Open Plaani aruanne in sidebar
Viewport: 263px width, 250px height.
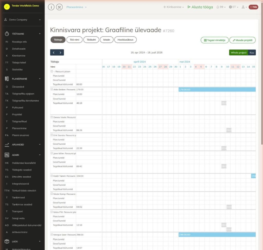pyautogui.click(x=21, y=135)
